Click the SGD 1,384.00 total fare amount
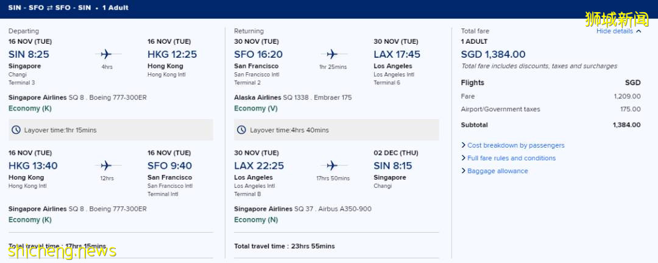658x263 pixels. point(493,55)
